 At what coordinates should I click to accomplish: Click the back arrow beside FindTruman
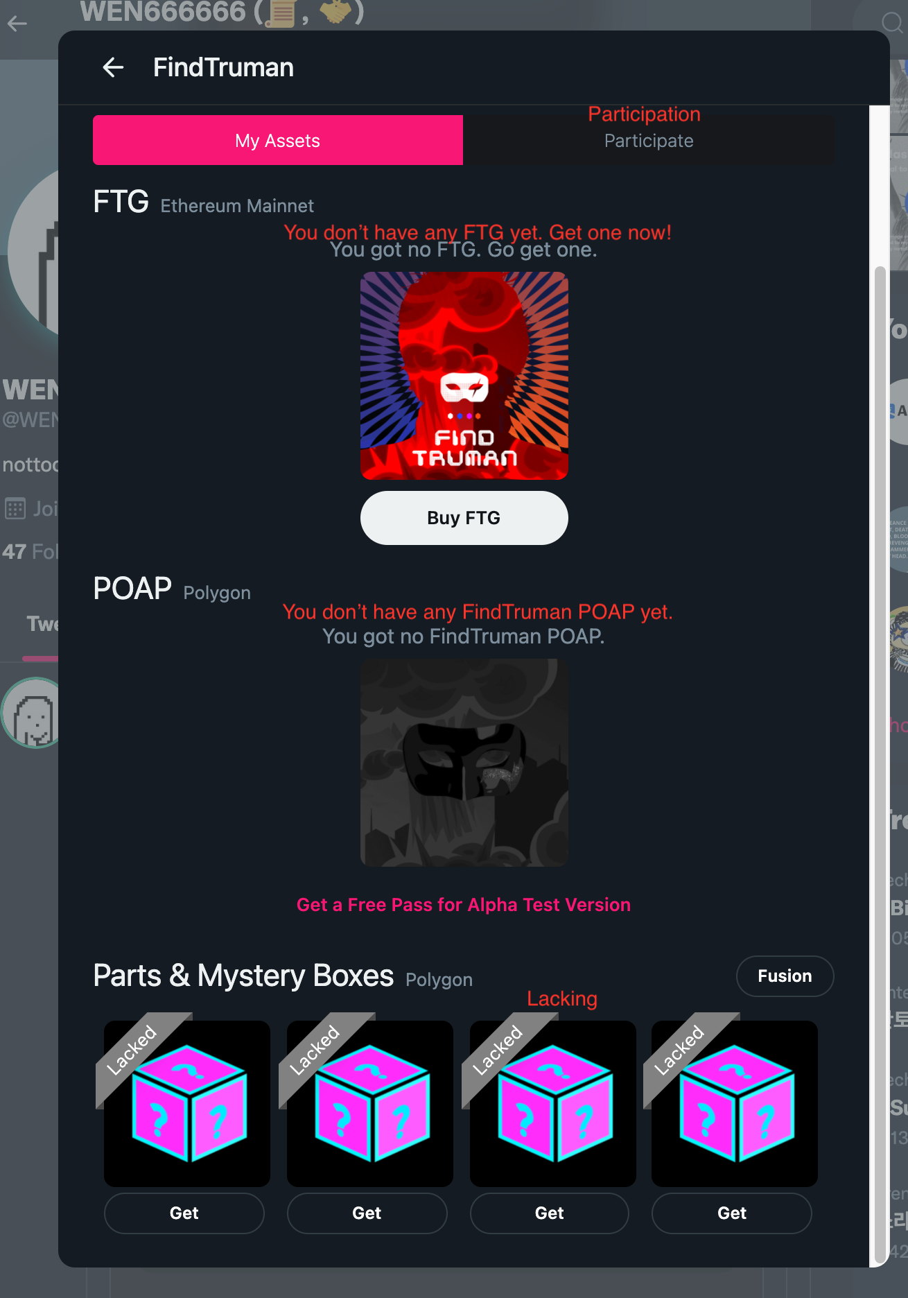113,67
